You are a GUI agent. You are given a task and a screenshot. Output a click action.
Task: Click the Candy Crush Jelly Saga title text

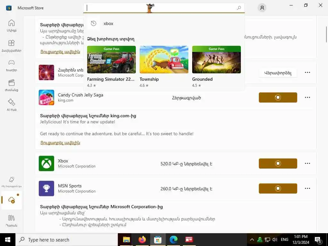click(x=80, y=95)
